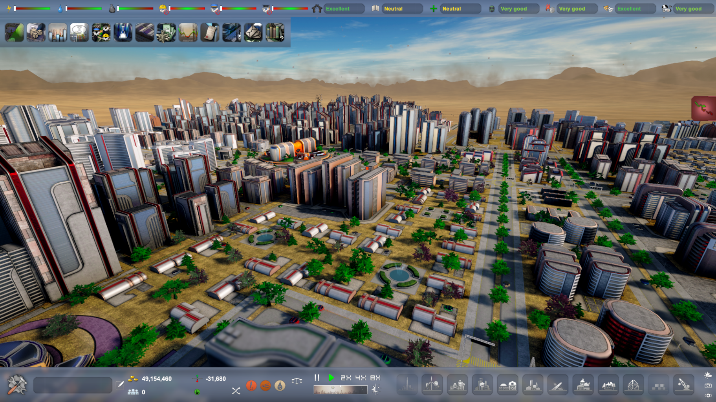
Task: Click the population people icon
Action: 133,392
